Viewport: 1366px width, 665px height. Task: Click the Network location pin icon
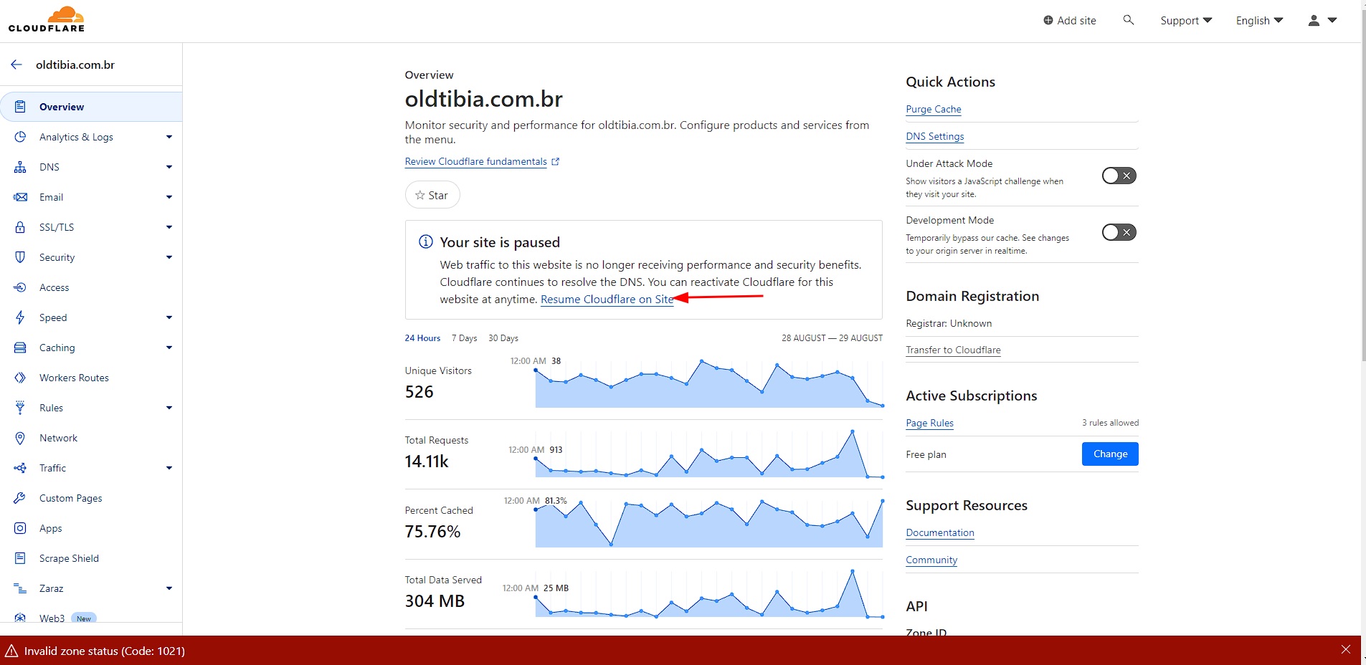[20, 438]
